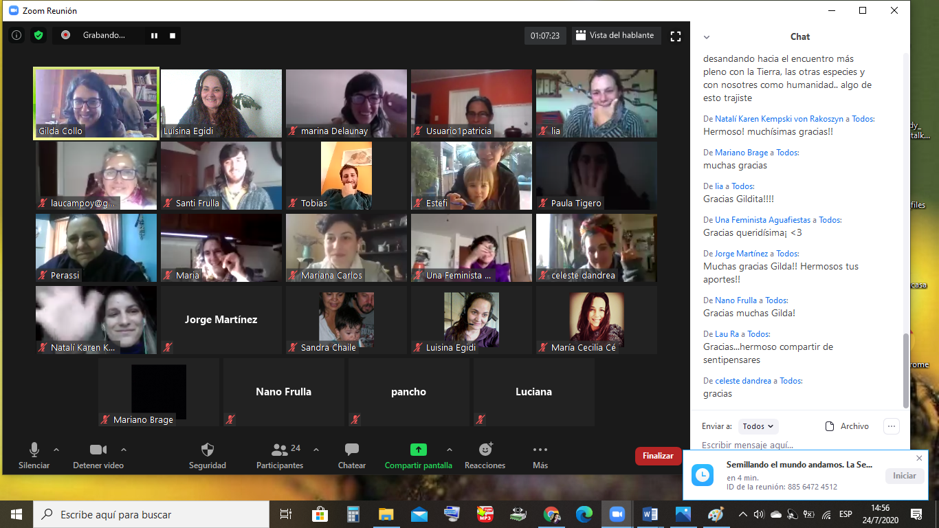Click Iniciar on meeting notification
Screen dimensions: 939x528
[905, 476]
